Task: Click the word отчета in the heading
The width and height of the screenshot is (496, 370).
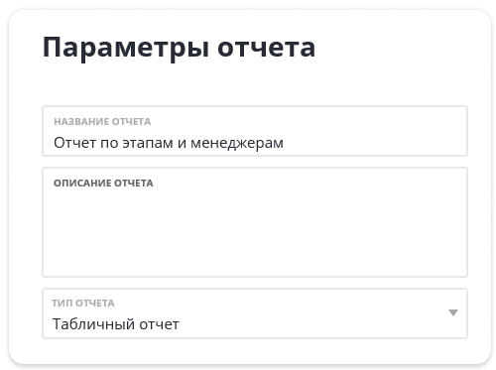Action: 266,48
